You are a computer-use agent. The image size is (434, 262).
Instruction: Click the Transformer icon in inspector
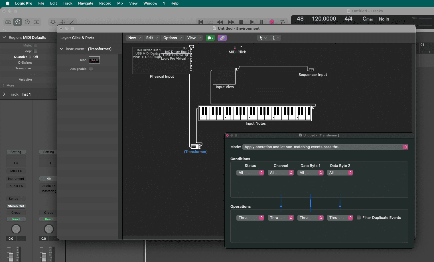[94, 60]
